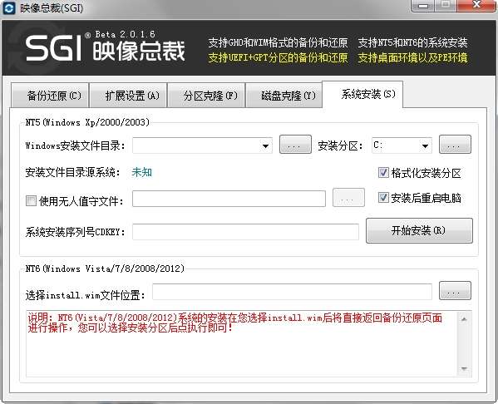Image resolution: width=498 pixels, height=404 pixels.
Task: Click the install.wim path text field
Action: 292,292
